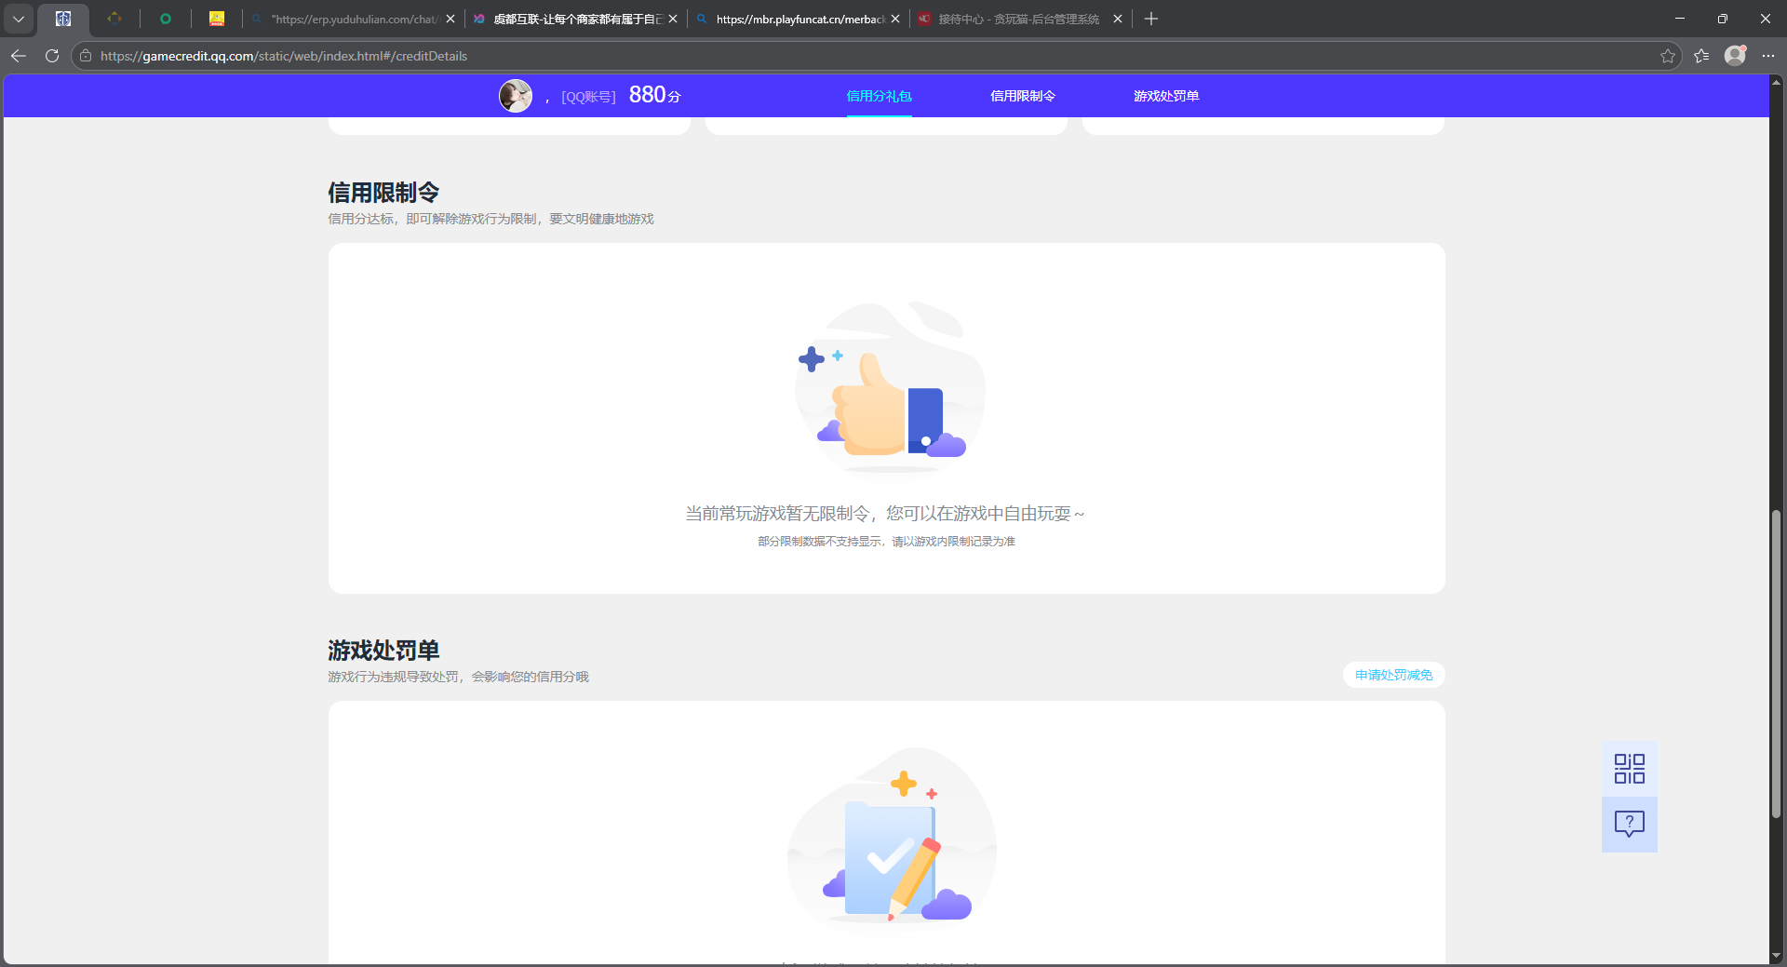The width and height of the screenshot is (1787, 967).
Task: Click the scrollbar down arrow
Action: point(1776,956)
